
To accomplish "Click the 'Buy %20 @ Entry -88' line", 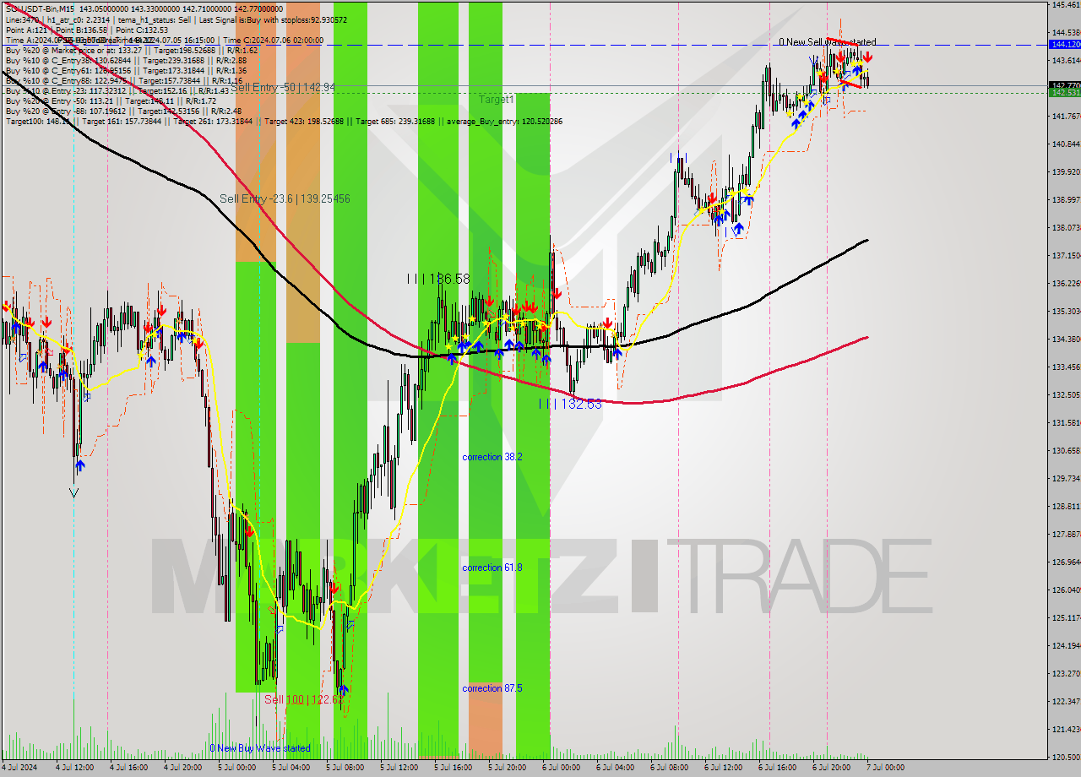I will [123, 111].
